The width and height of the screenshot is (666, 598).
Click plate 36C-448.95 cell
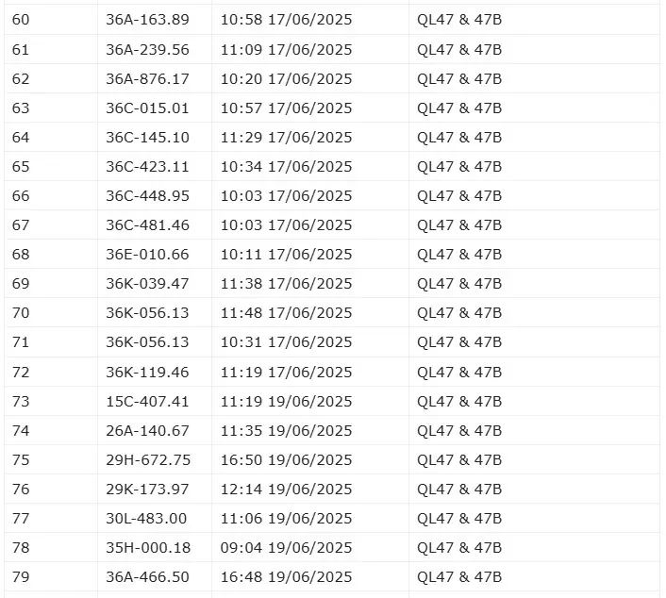147,195
